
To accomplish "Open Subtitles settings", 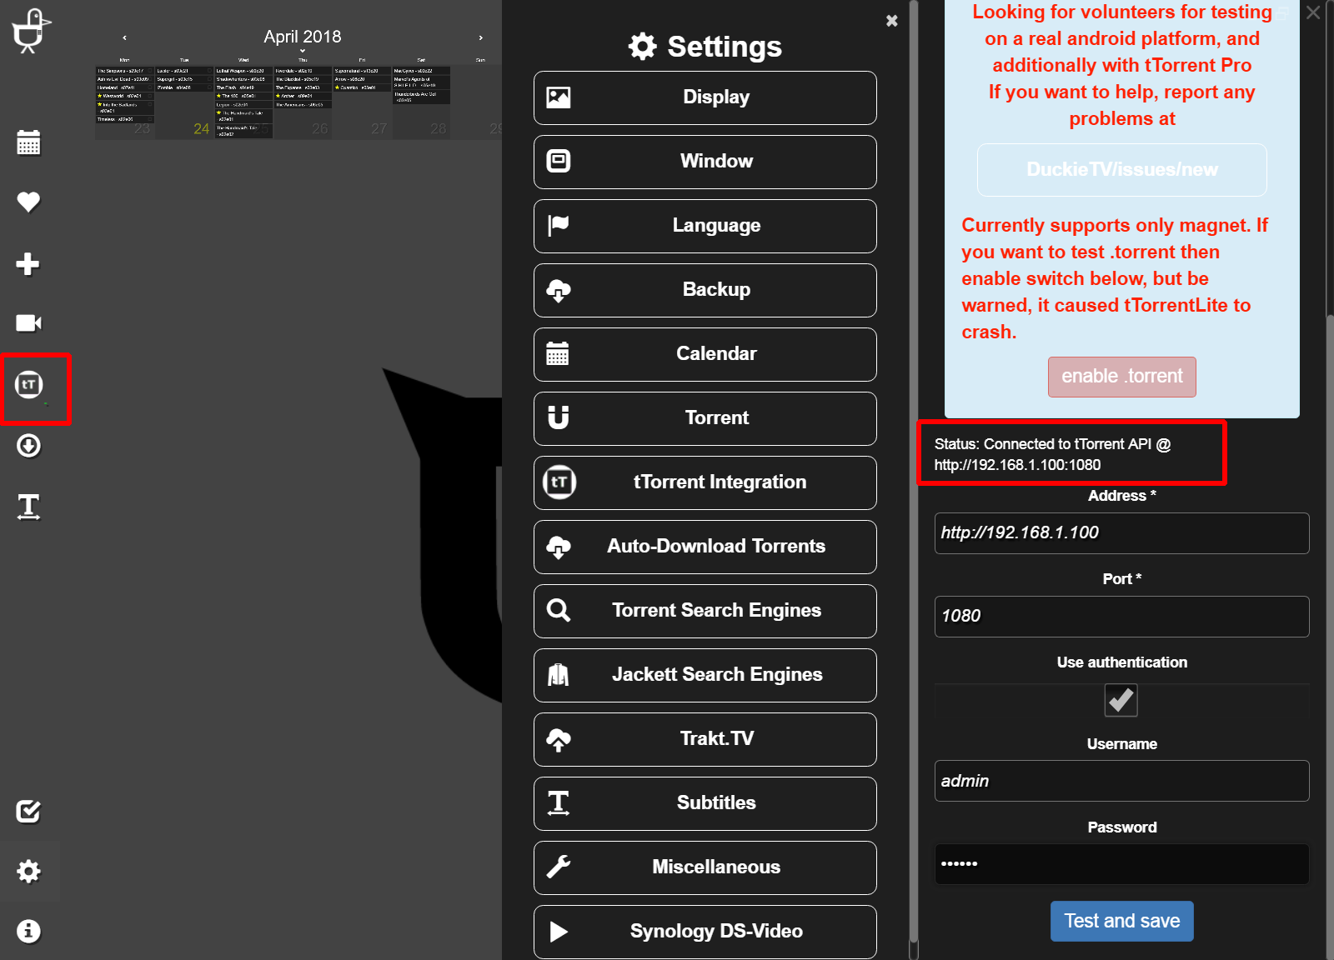I will point(705,803).
